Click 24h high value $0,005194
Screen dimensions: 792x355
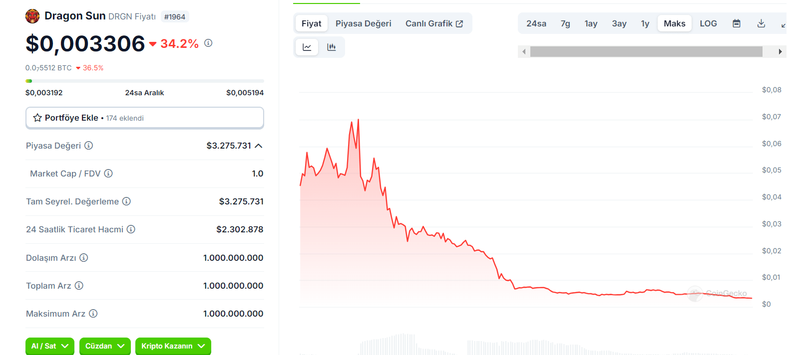[x=245, y=93]
